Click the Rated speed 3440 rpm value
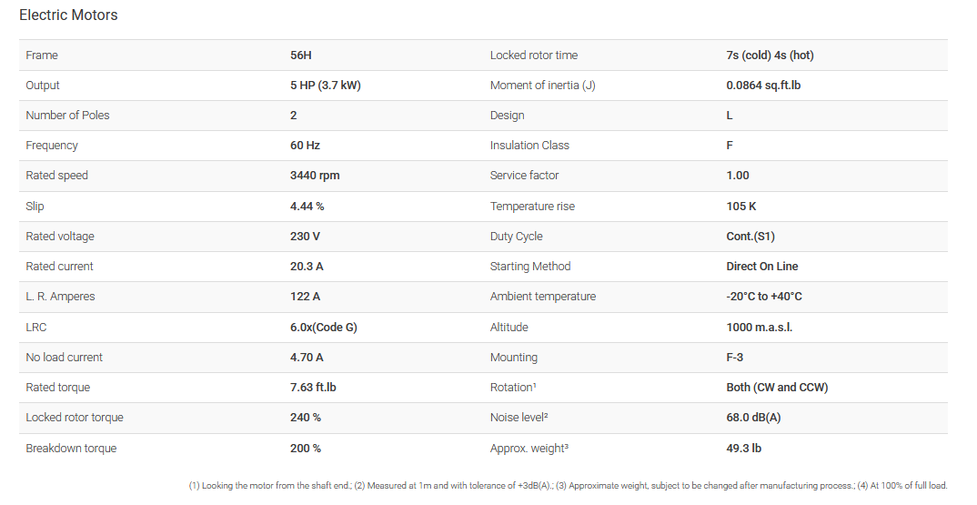 coord(315,176)
